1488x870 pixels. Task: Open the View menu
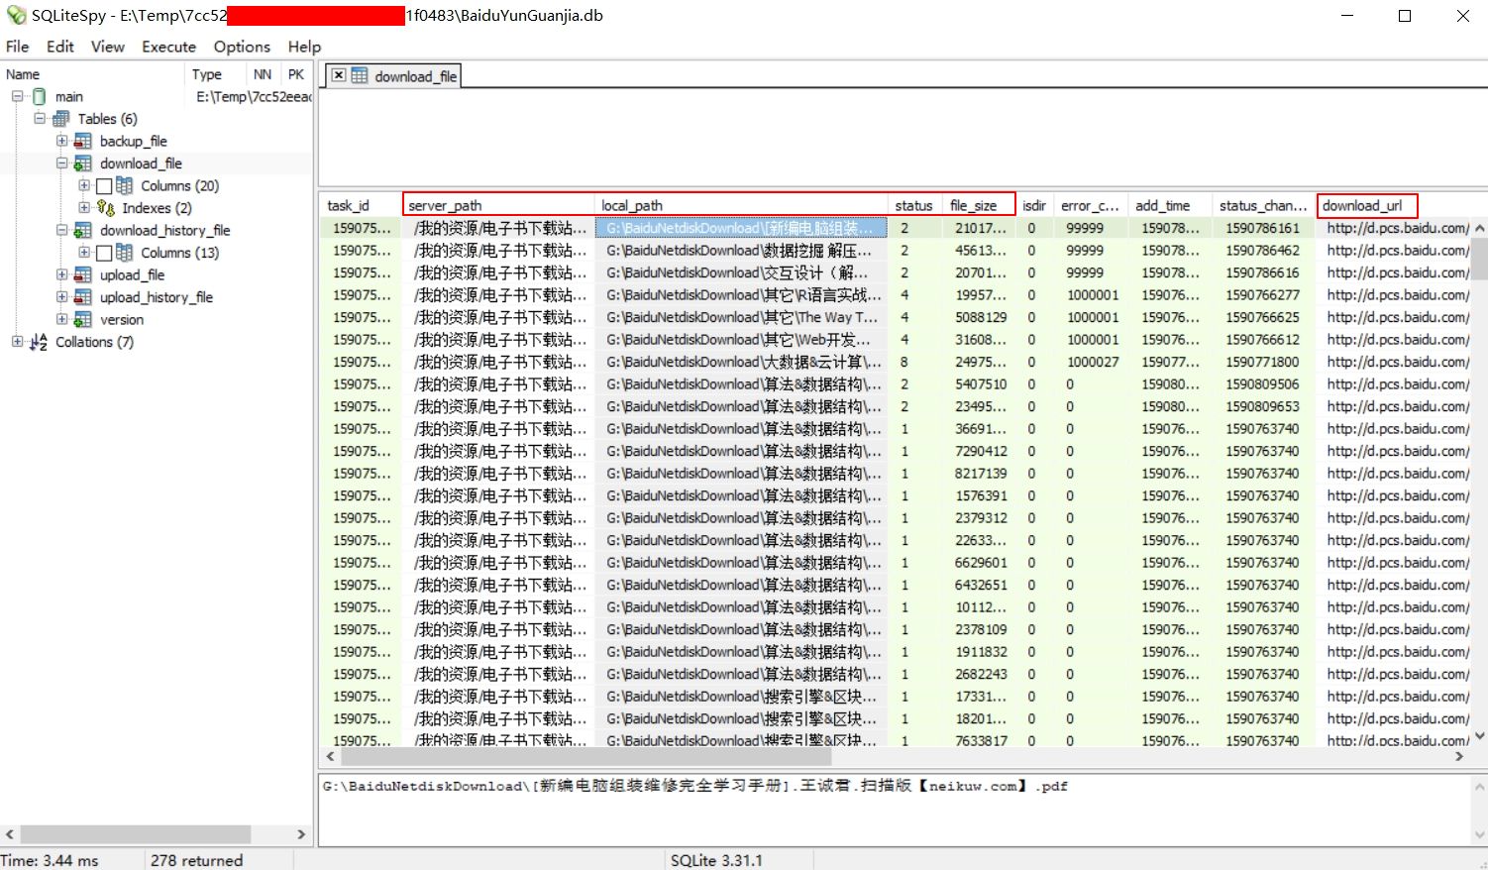pyautogui.click(x=108, y=47)
